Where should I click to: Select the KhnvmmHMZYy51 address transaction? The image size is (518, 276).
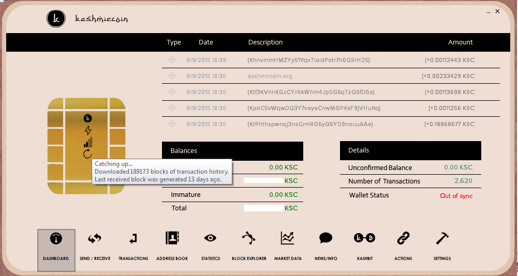click(308, 60)
